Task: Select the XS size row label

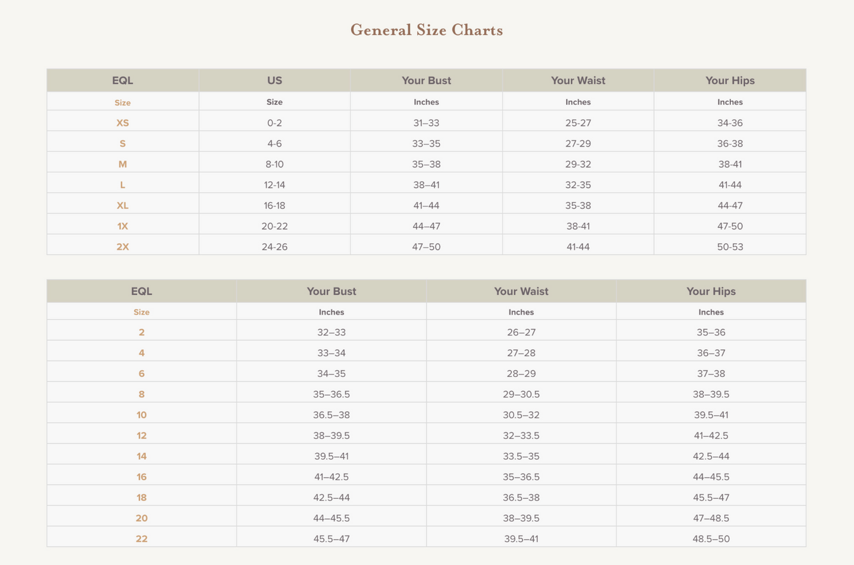Action: pos(122,123)
